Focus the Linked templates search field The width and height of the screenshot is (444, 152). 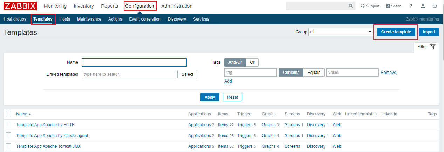point(129,74)
